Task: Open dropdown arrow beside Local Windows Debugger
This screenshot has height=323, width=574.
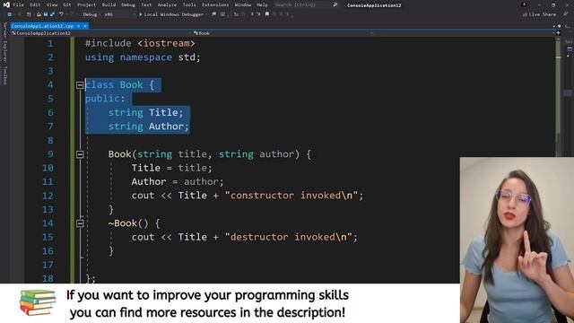Action: tap(206, 14)
